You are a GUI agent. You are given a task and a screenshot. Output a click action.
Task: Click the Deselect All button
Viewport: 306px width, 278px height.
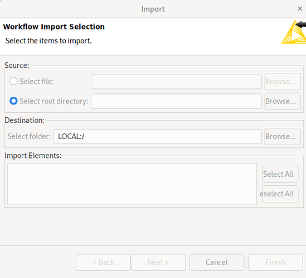(280, 194)
